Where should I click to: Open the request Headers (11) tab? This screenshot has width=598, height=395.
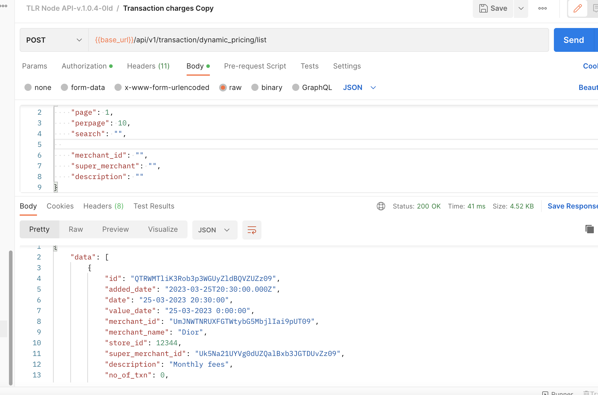click(148, 66)
